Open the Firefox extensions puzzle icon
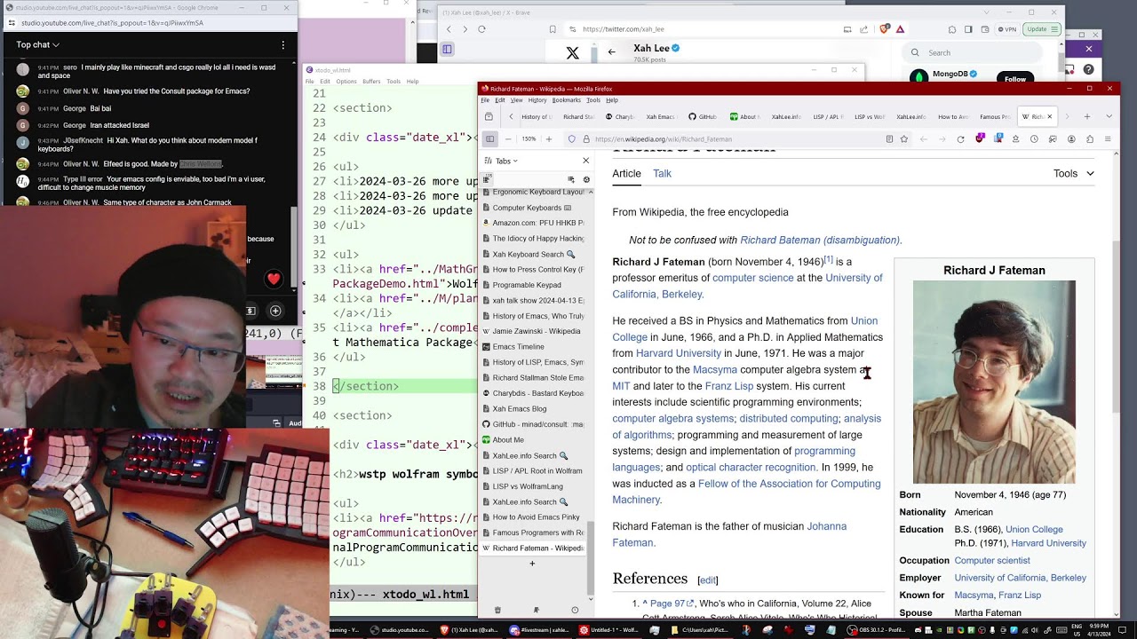 click(1089, 138)
